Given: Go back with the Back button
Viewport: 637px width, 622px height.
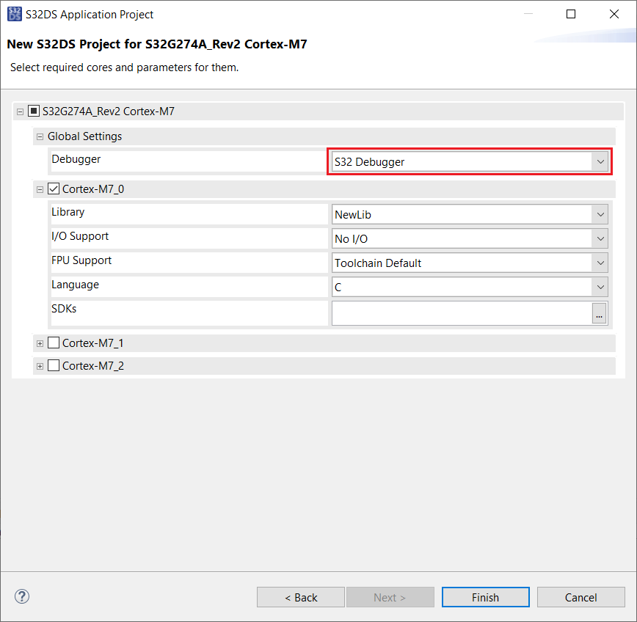Looking at the screenshot, I should coord(301,597).
